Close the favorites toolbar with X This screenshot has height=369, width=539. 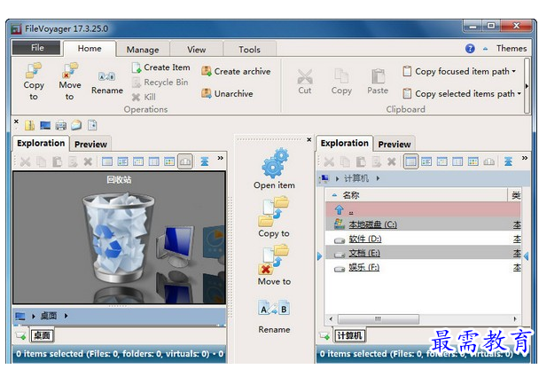point(16,122)
